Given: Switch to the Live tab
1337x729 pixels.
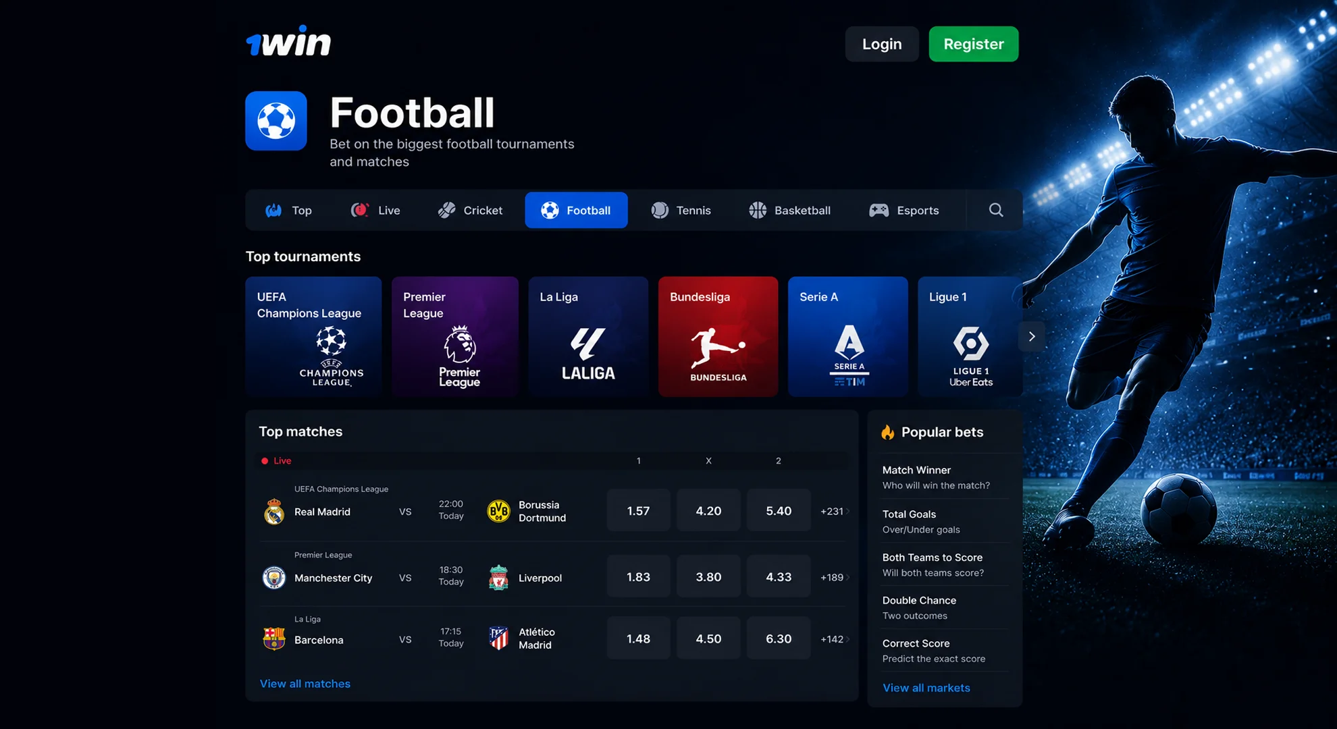Looking at the screenshot, I should [x=375, y=210].
